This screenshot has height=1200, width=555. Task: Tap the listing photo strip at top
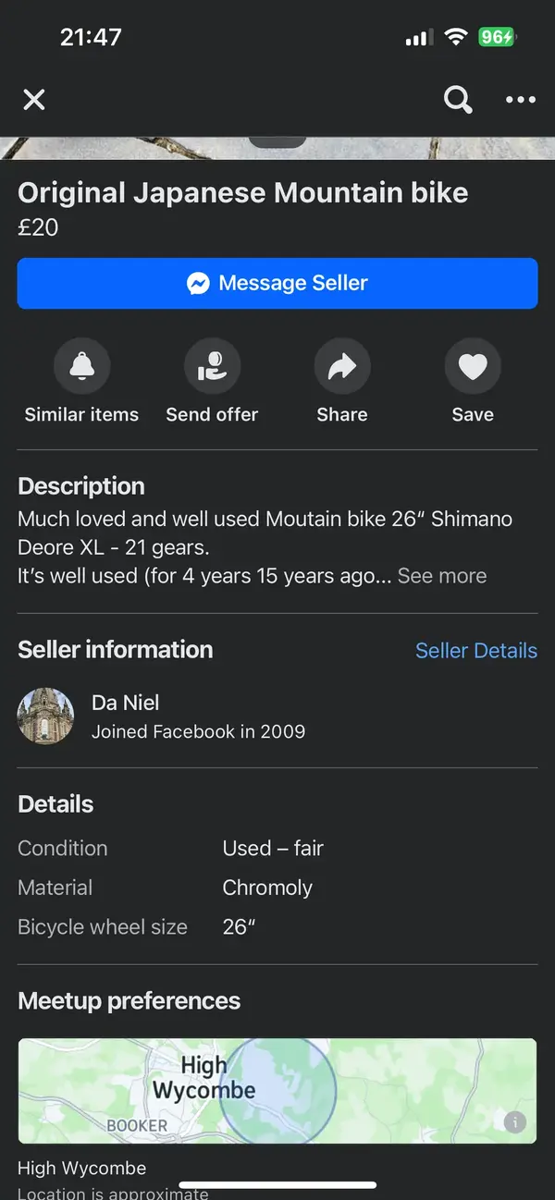click(277, 148)
